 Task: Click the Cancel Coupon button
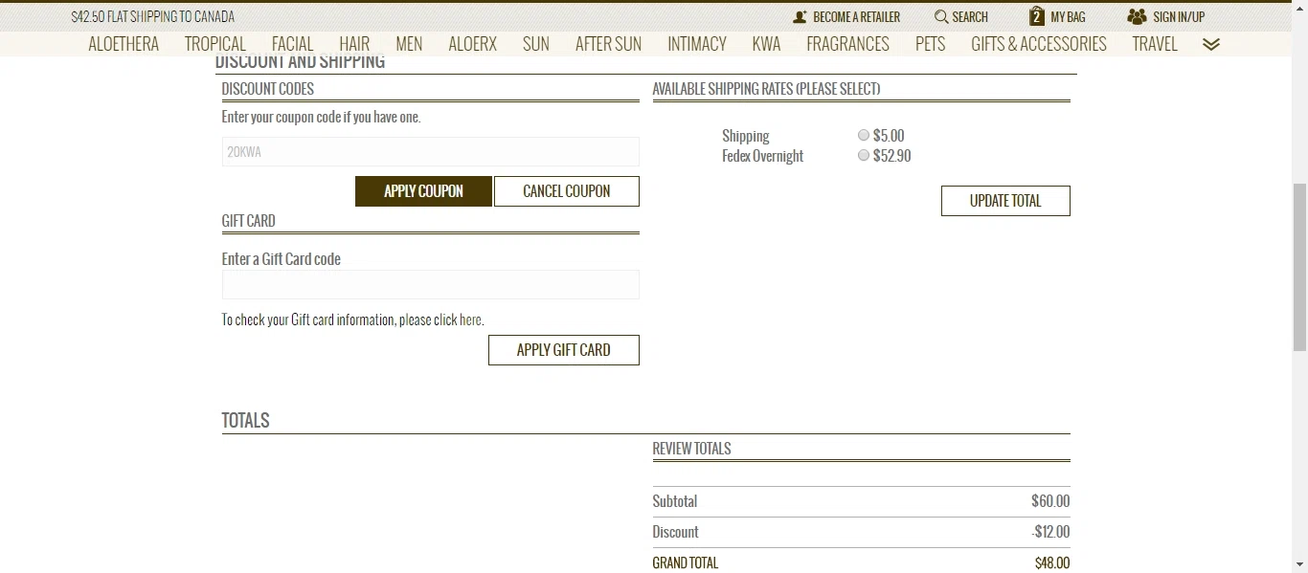[567, 191]
